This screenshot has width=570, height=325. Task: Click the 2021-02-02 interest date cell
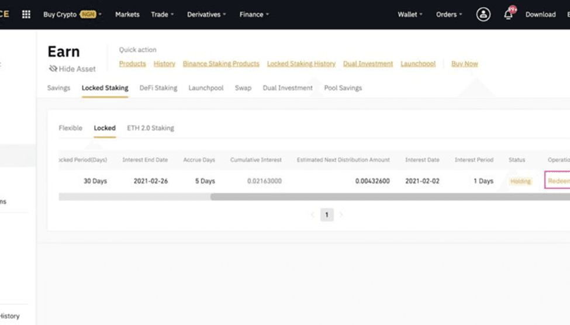(x=423, y=181)
